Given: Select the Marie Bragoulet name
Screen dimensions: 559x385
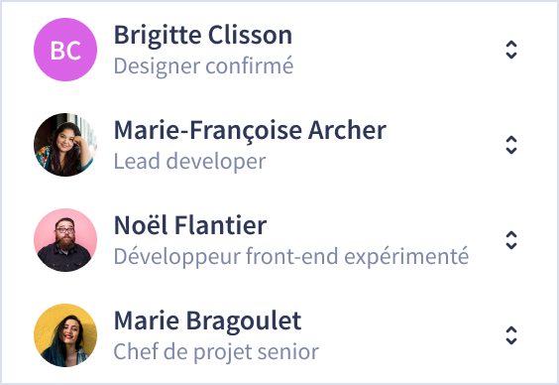Looking at the screenshot, I should click(x=207, y=321).
